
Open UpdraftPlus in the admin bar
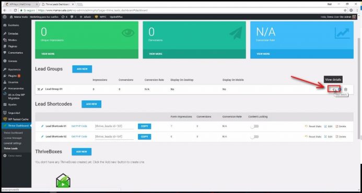116,17
